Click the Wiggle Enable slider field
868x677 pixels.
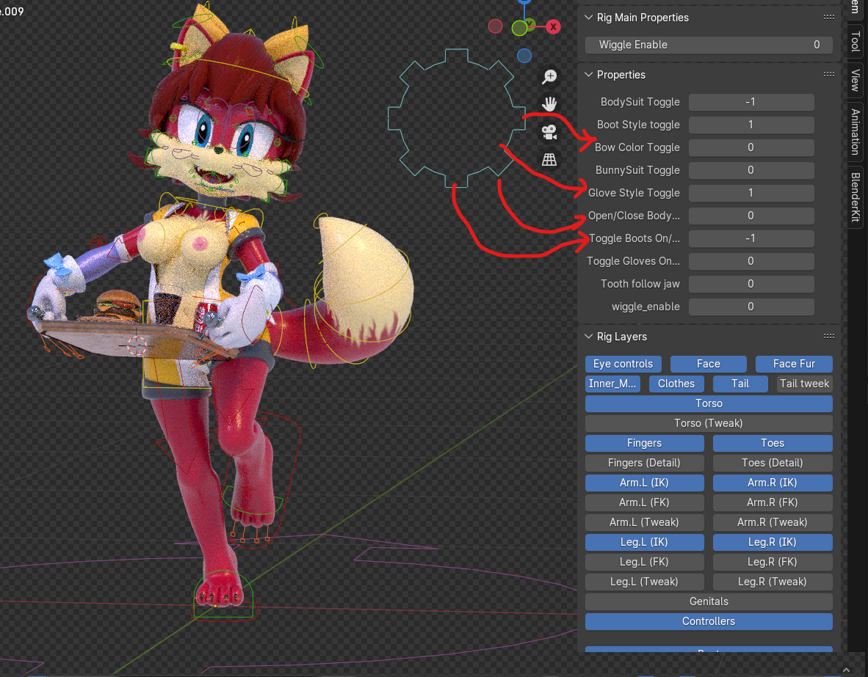(x=709, y=45)
